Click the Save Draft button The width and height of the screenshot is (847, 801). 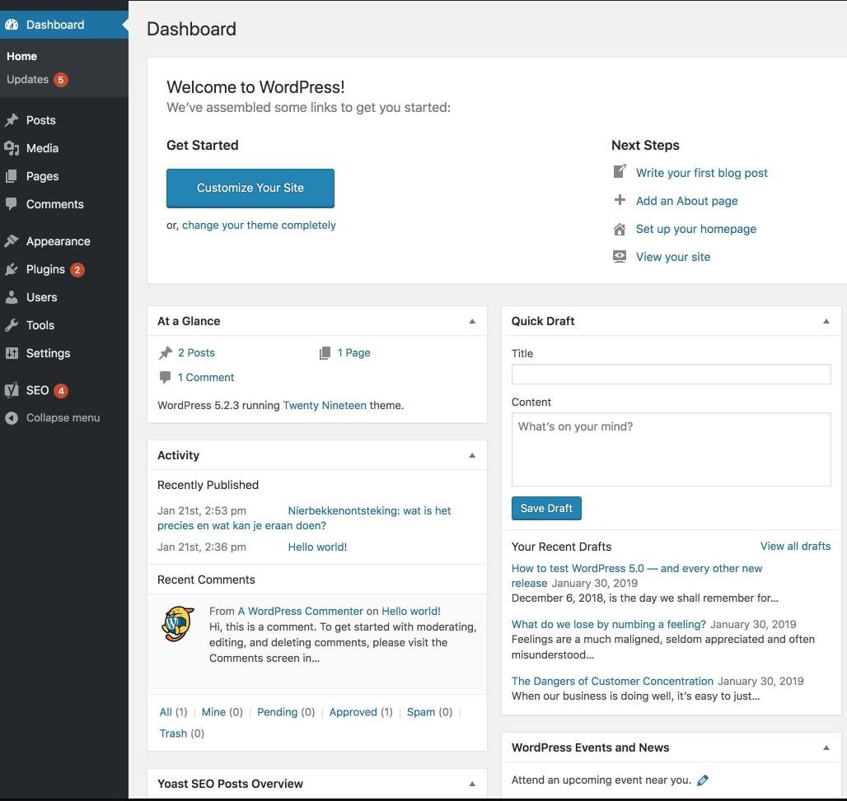pyautogui.click(x=546, y=508)
